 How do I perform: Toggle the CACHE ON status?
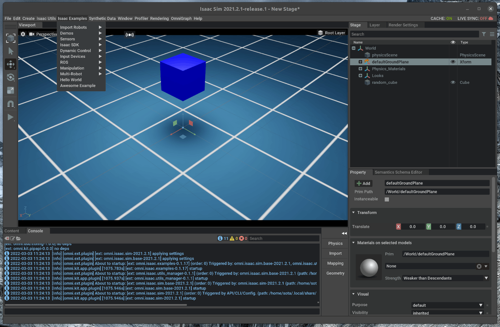pos(441,18)
